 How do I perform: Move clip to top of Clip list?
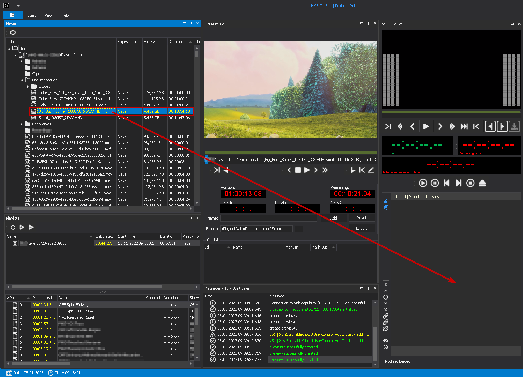[x=386, y=284]
